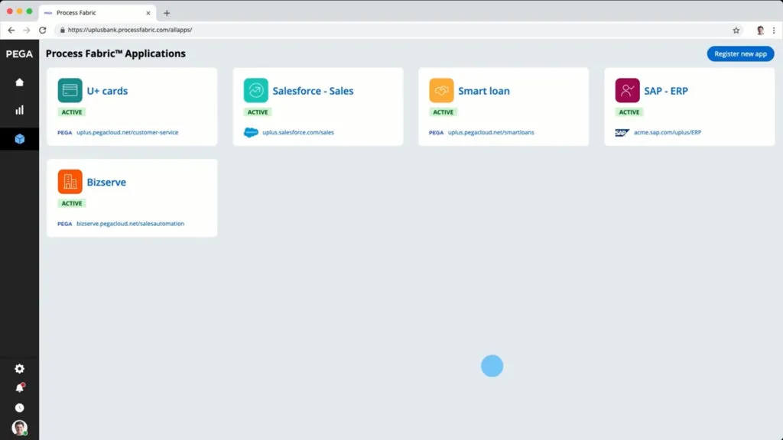Click the browser address bar
Screen dimensions: 783x440
pyautogui.click(x=399, y=30)
